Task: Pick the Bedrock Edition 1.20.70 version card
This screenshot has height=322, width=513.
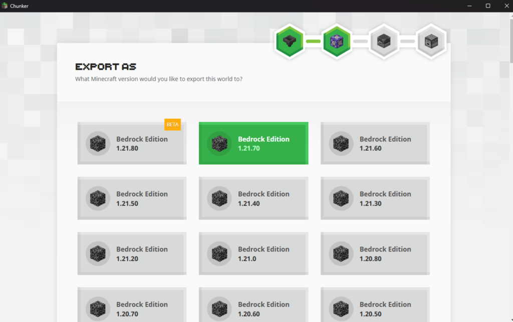Action: [132, 306]
